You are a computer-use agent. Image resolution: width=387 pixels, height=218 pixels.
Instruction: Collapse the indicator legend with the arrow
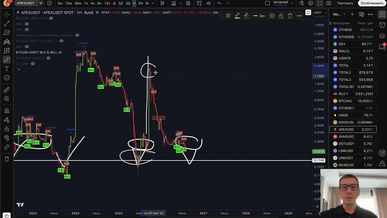(19, 70)
